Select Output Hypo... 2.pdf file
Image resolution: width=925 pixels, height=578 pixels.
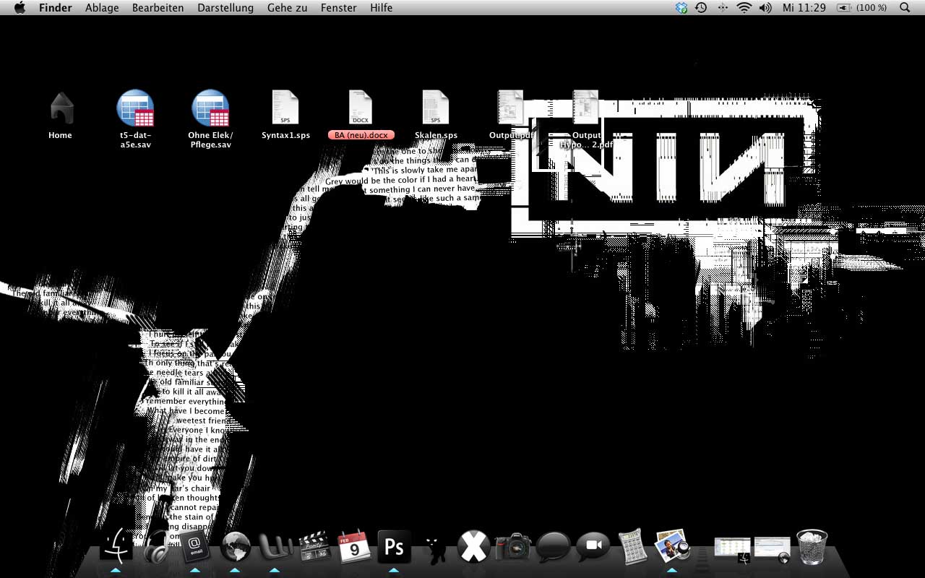586,108
